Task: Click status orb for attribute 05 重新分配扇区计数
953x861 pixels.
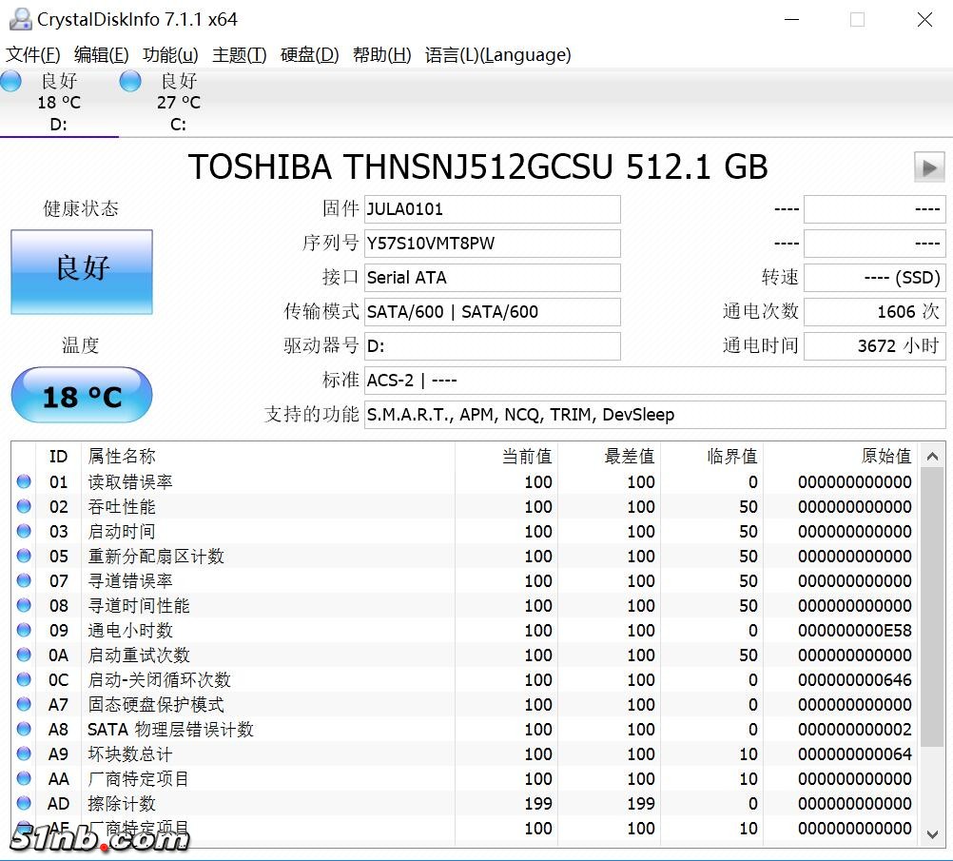Action: click(x=24, y=557)
